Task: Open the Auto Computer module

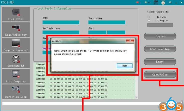Action: click(x=16, y=76)
